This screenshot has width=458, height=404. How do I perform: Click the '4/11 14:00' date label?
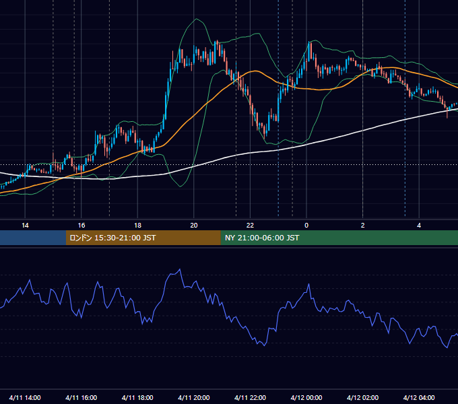25,397
